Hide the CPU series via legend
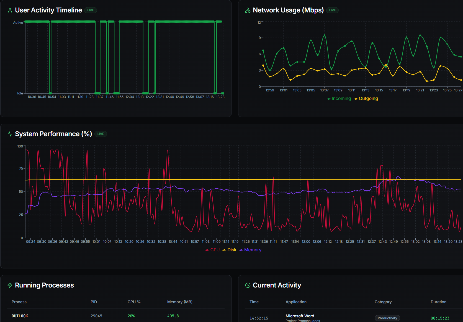 [x=212, y=250]
